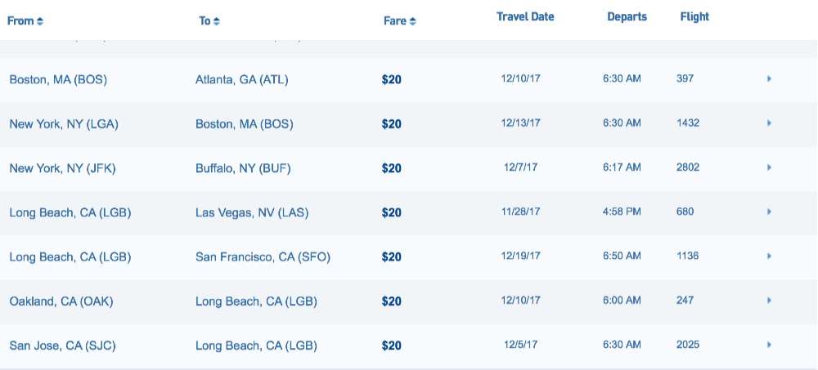Click the Flight column header
818x370 pixels.
coord(694,16)
